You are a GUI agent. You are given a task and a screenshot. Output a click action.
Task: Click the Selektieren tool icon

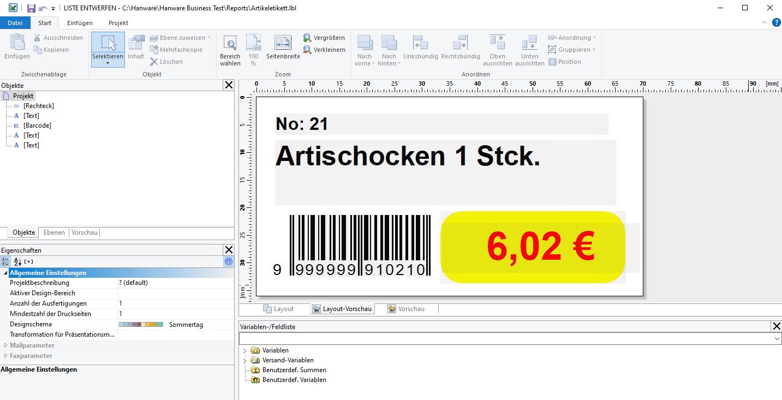(x=108, y=44)
